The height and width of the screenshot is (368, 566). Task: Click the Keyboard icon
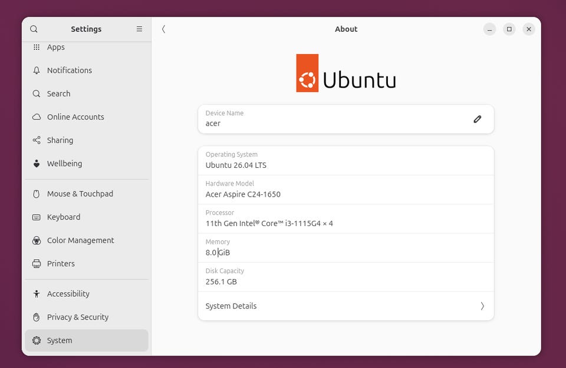[37, 217]
